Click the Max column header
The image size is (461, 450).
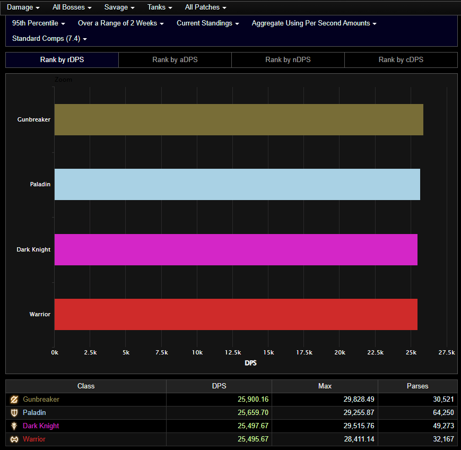[x=325, y=386]
